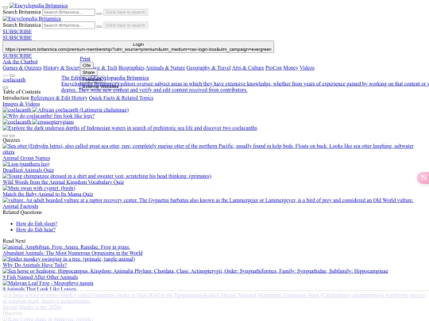The image size is (429, 321).
Task: Open the Frog in grass image link
Action: point(66,247)
